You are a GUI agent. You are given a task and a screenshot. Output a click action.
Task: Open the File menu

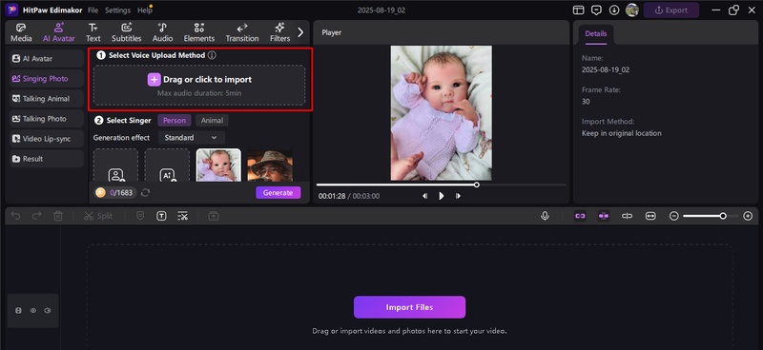(93, 10)
